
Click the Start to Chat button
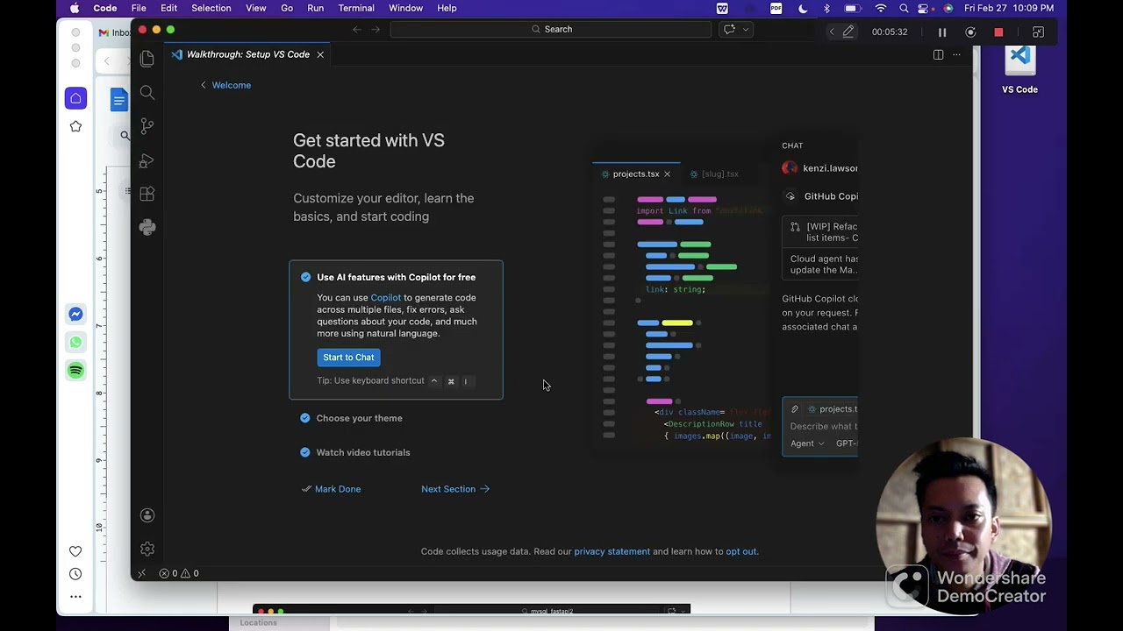click(348, 357)
